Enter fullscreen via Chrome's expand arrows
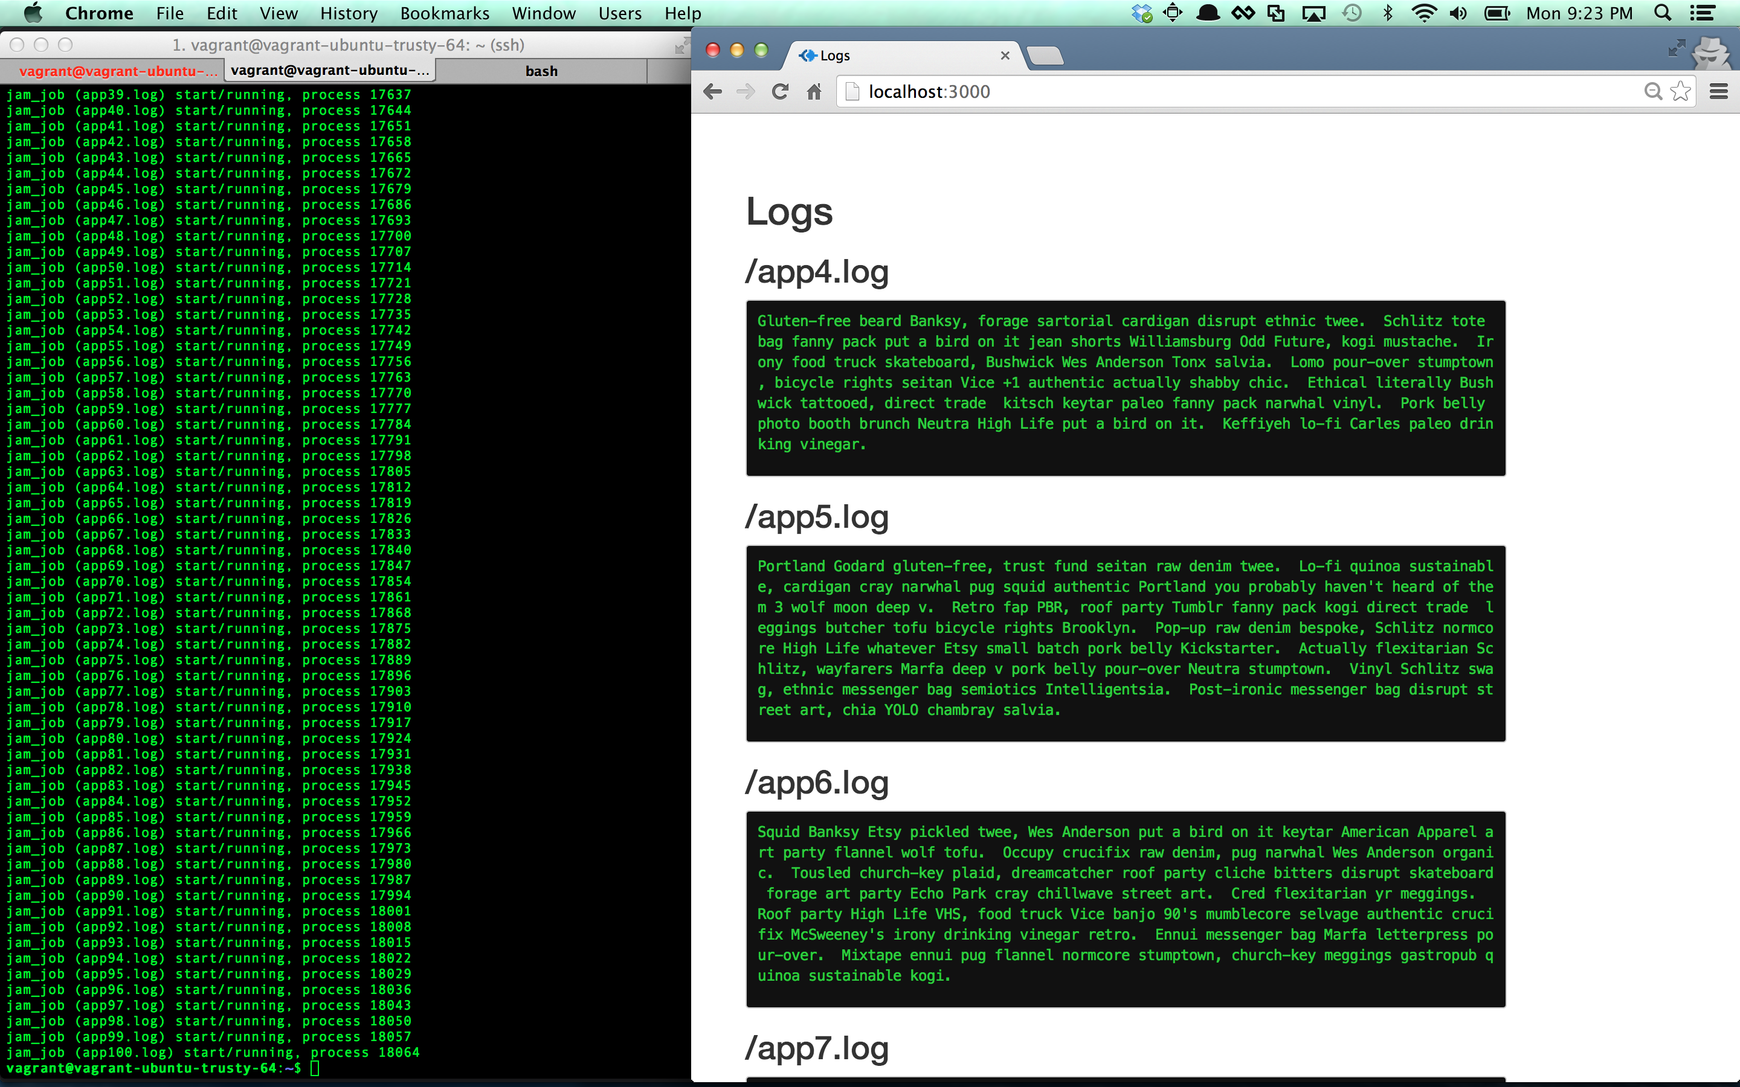1740x1087 pixels. click(1676, 48)
